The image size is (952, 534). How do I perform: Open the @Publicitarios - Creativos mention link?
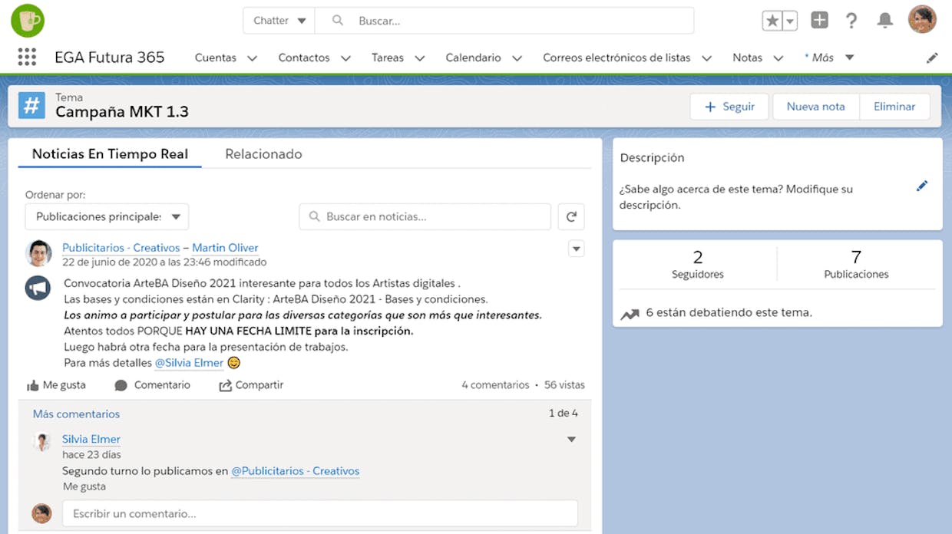[296, 471]
